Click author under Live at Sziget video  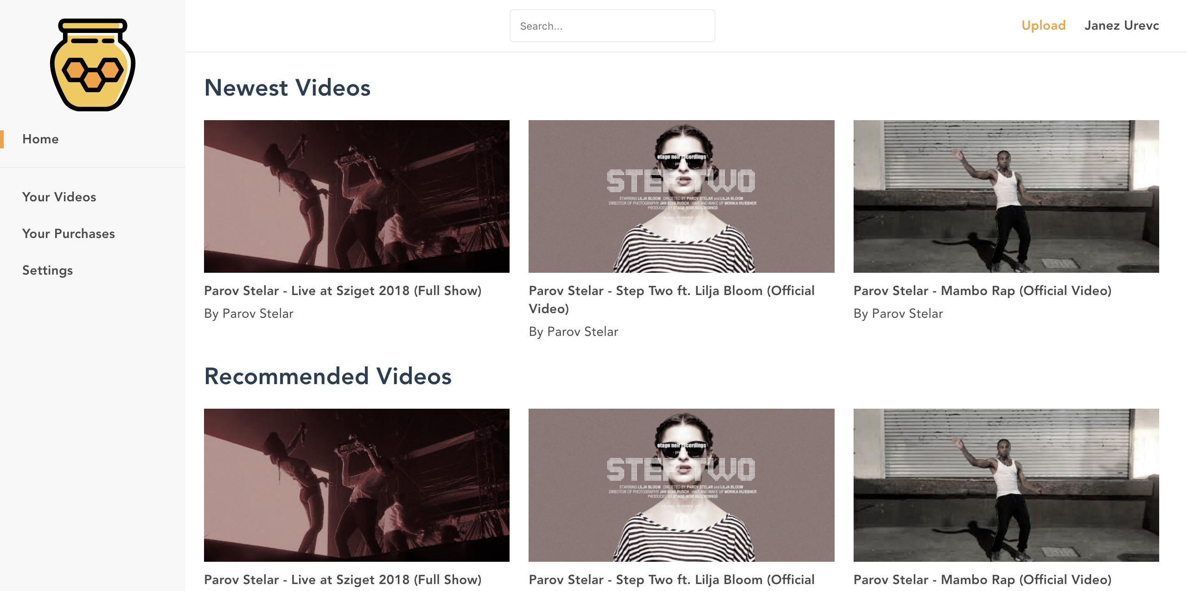point(249,314)
